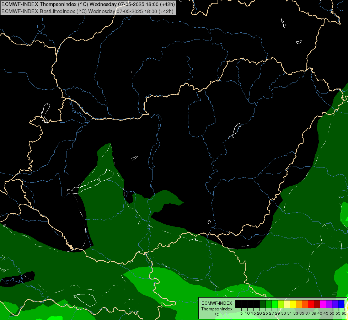Click the dark red 39–40 legend swatch
Screen dimensions: 348x320
317,304
